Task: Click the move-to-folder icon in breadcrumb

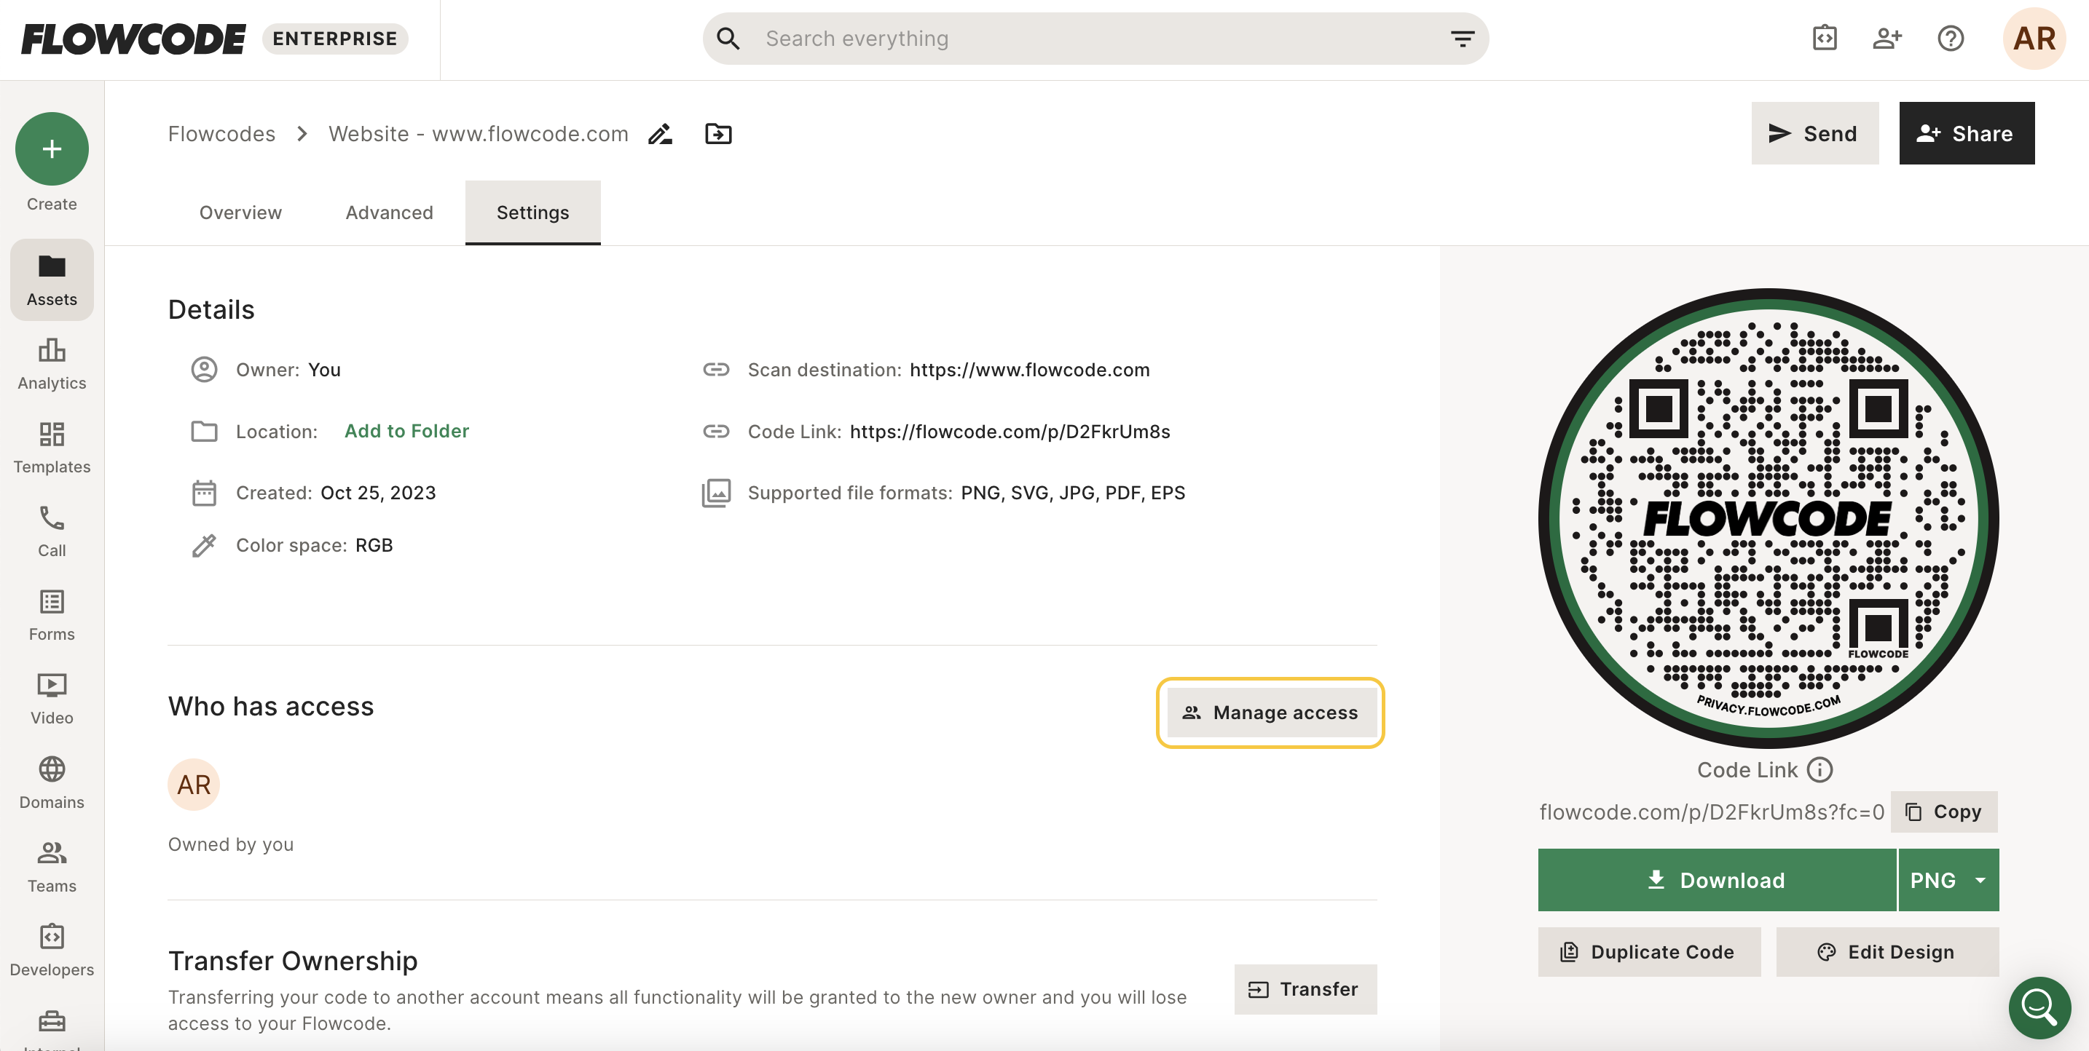Action: (718, 134)
